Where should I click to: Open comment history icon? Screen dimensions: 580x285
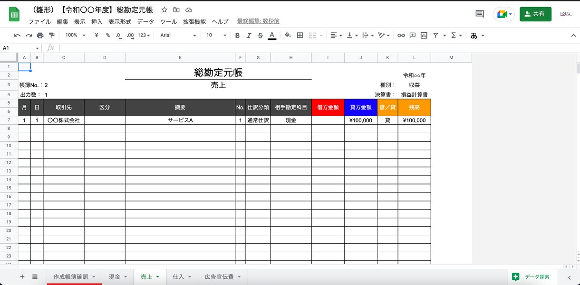click(480, 14)
